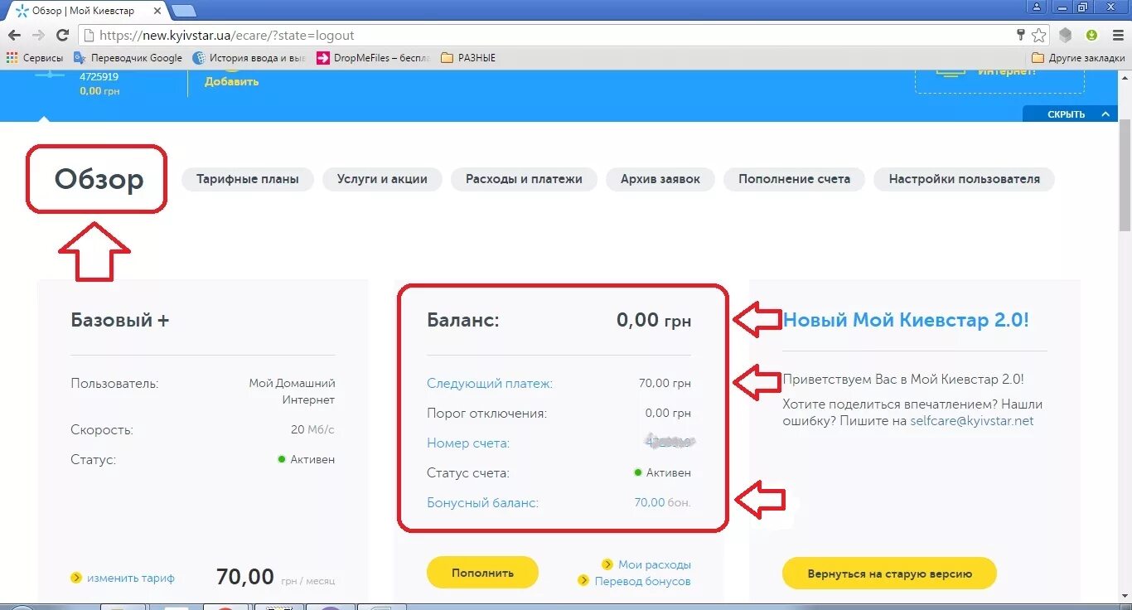Open a new browser tab

(184, 11)
